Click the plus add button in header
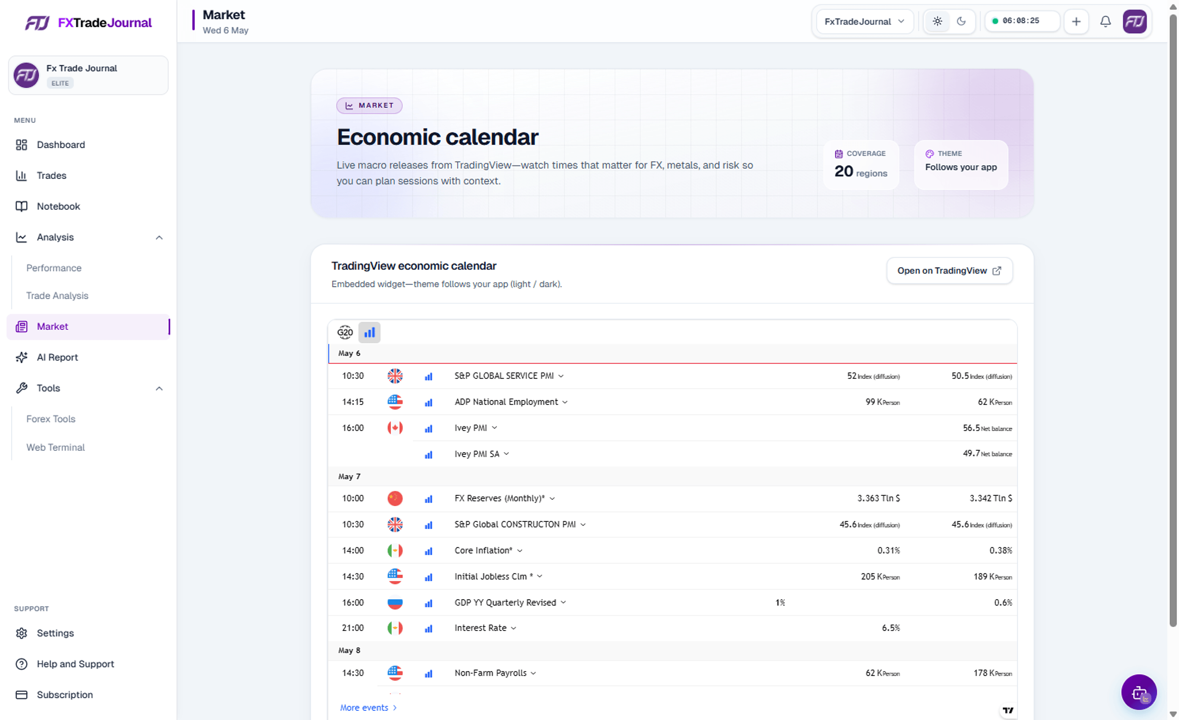The height and width of the screenshot is (720, 1179). tap(1076, 21)
